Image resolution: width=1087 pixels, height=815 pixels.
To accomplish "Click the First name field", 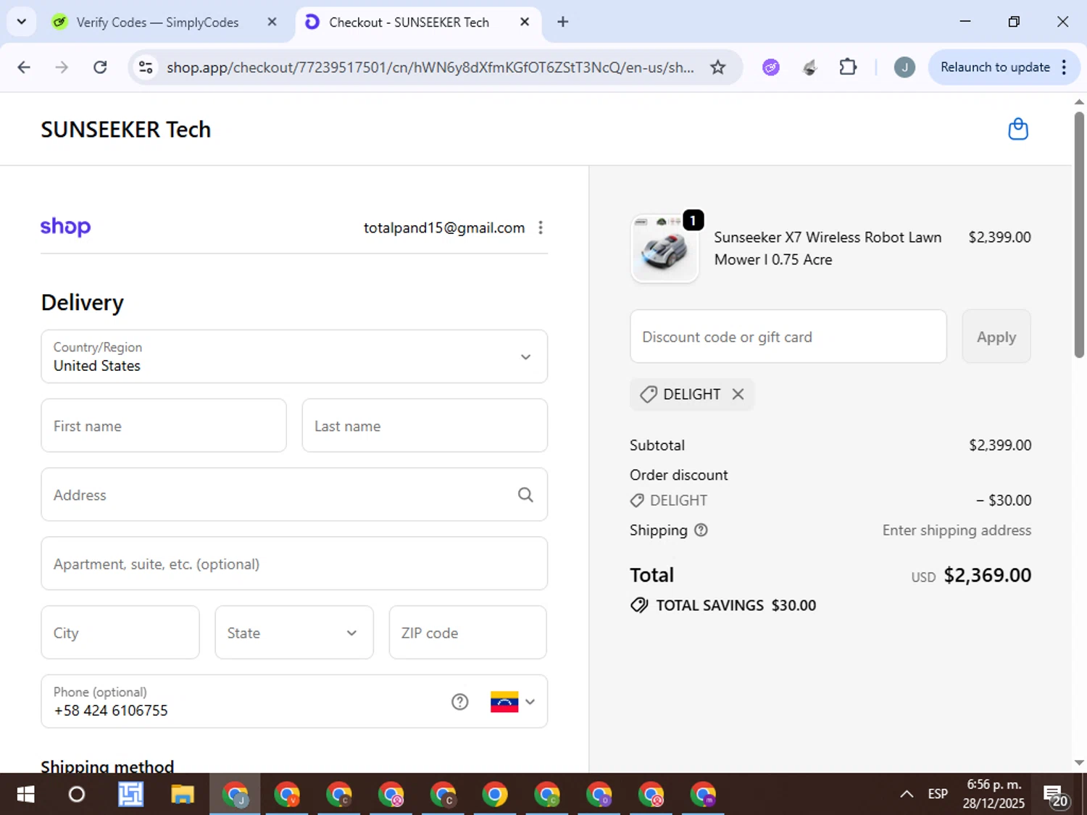I will point(164,425).
